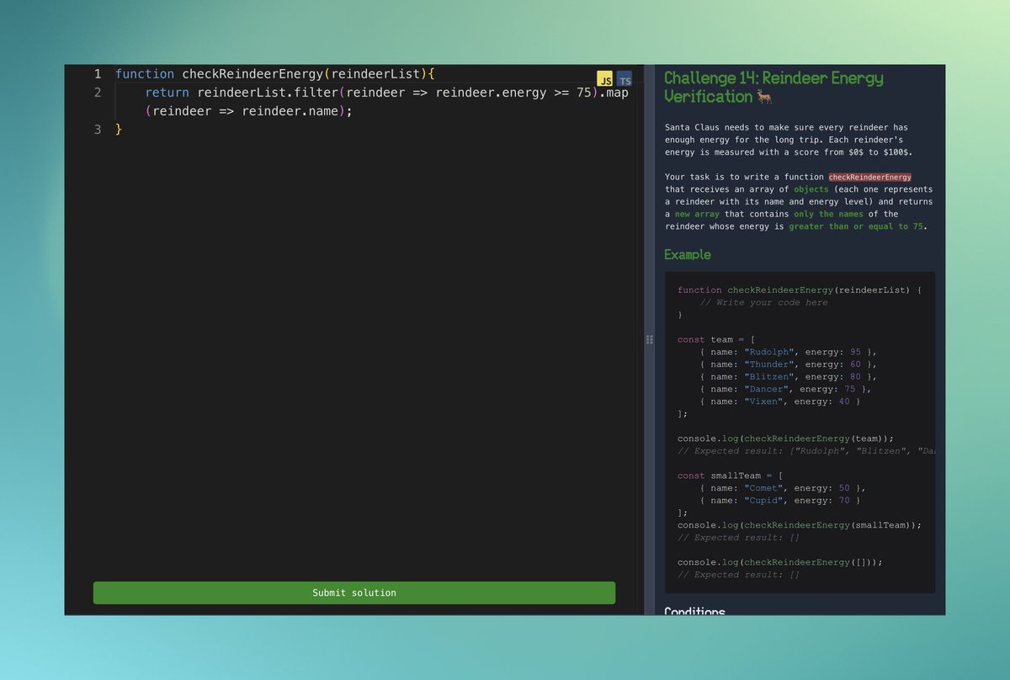
Task: Switch the editor language to TypeScript (TS)
Action: (x=624, y=79)
